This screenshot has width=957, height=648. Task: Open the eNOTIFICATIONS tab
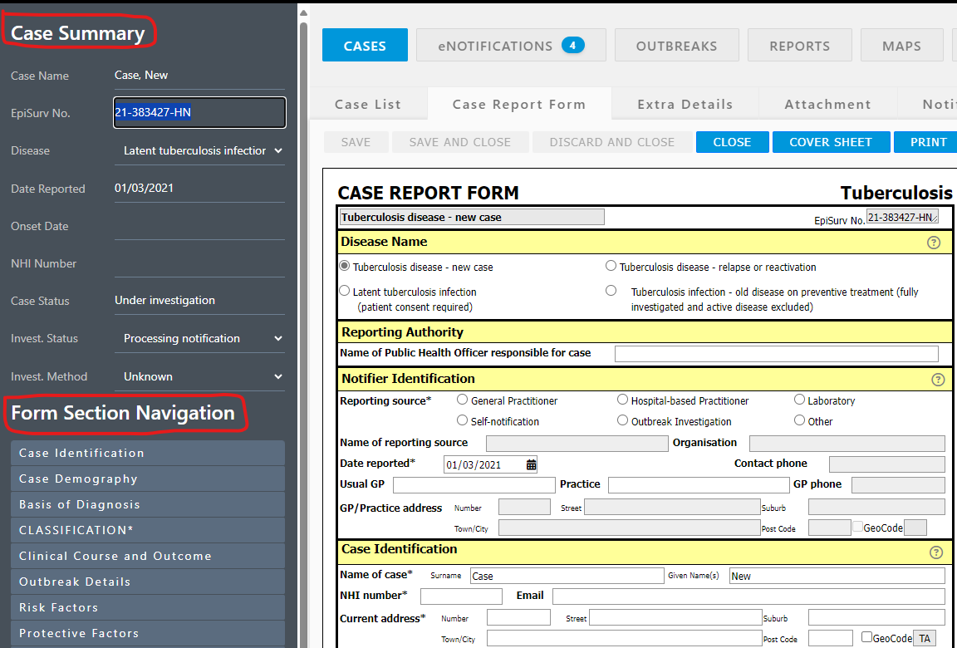pos(511,45)
